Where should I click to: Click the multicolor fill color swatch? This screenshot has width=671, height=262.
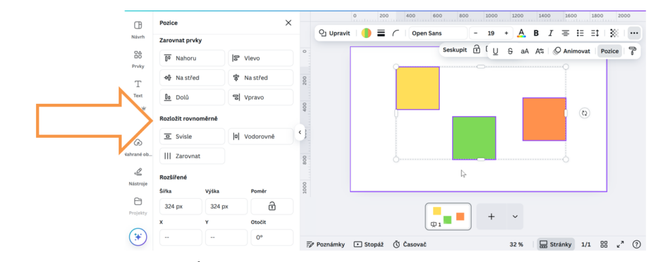366,33
